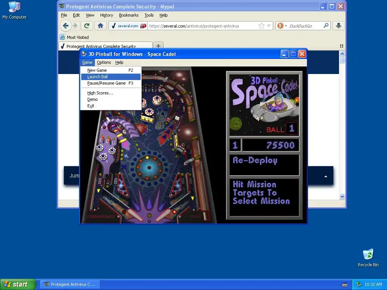Switch to Protegent Antivirus taskbar item
387x290 pixels.
(x=70, y=284)
